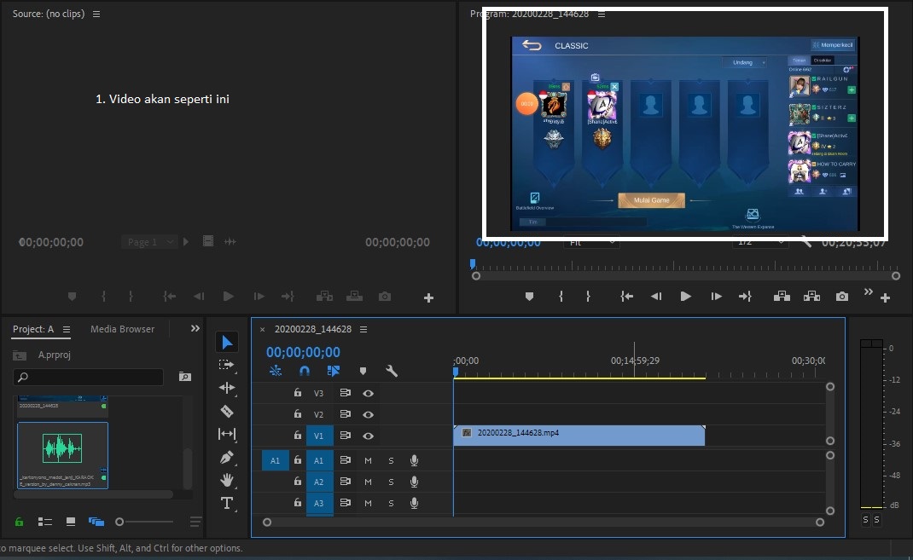Switch to the Media Browser tab

coord(122,329)
